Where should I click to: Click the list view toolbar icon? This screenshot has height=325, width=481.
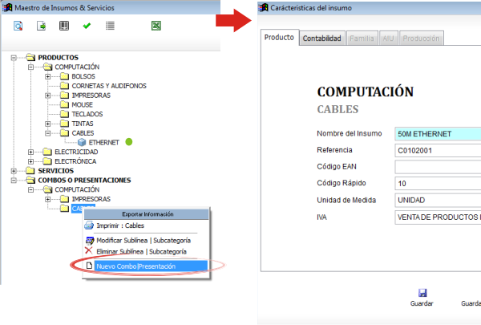(x=110, y=26)
